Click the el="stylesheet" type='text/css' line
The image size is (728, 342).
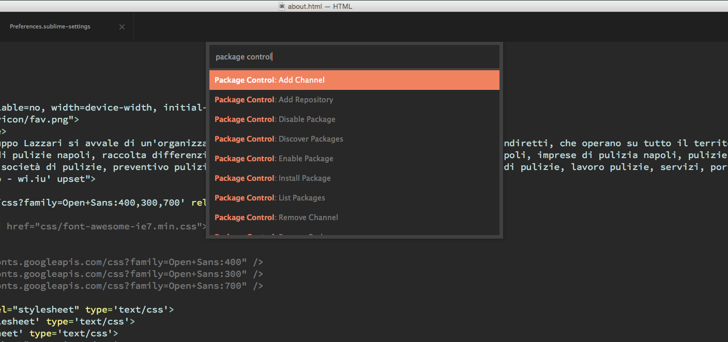[87, 309]
